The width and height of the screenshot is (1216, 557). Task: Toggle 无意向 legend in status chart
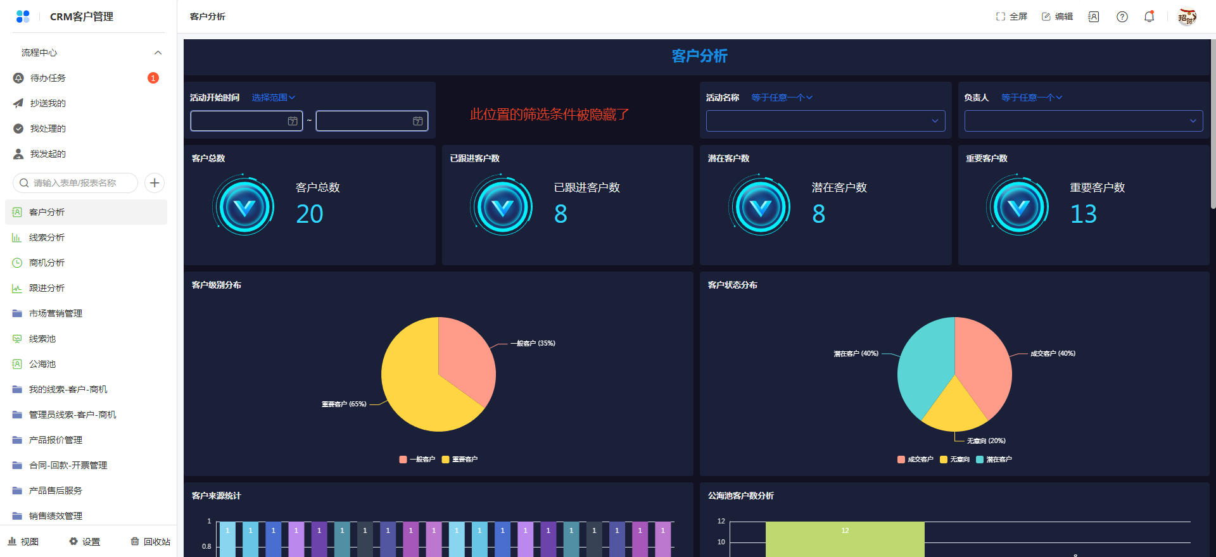(954, 460)
